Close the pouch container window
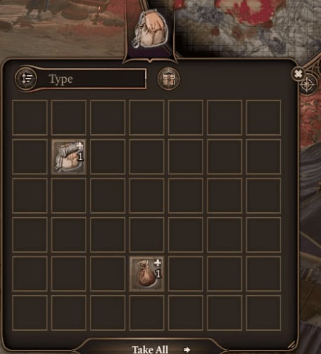This screenshot has width=321, height=354. (298, 74)
